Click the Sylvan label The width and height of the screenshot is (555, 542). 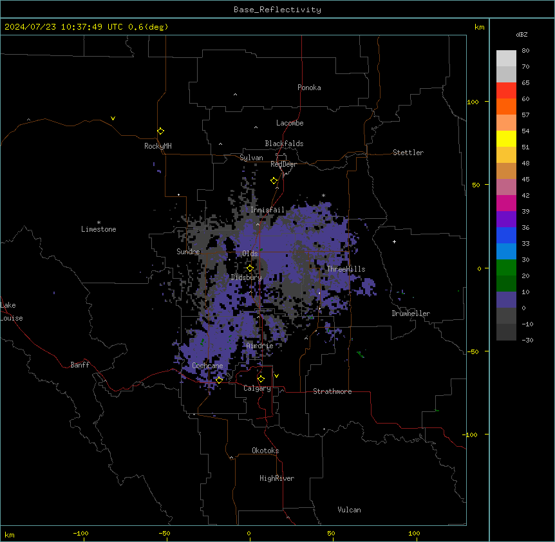tap(251, 158)
